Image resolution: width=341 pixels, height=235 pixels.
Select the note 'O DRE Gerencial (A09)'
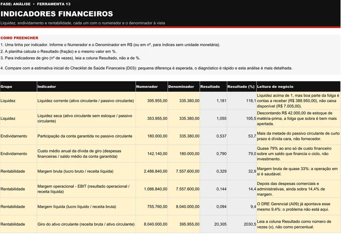[298, 206]
